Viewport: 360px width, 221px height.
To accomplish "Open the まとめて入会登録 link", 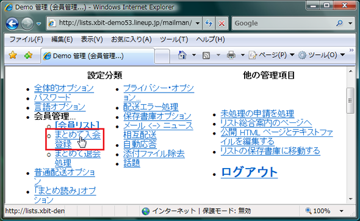I will (x=77, y=139).
